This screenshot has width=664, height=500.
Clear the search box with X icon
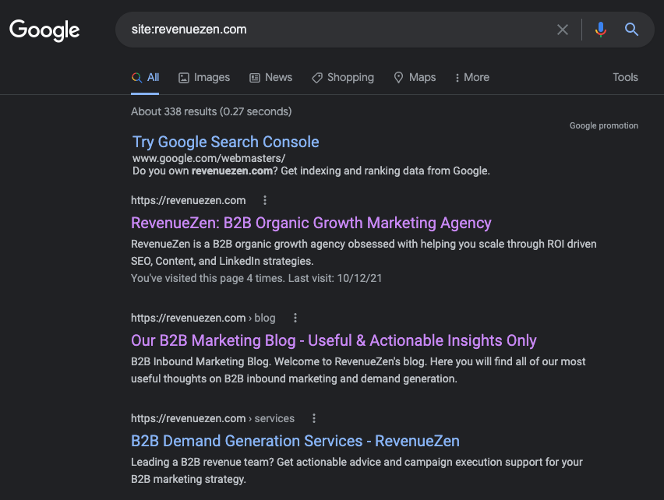[563, 30]
